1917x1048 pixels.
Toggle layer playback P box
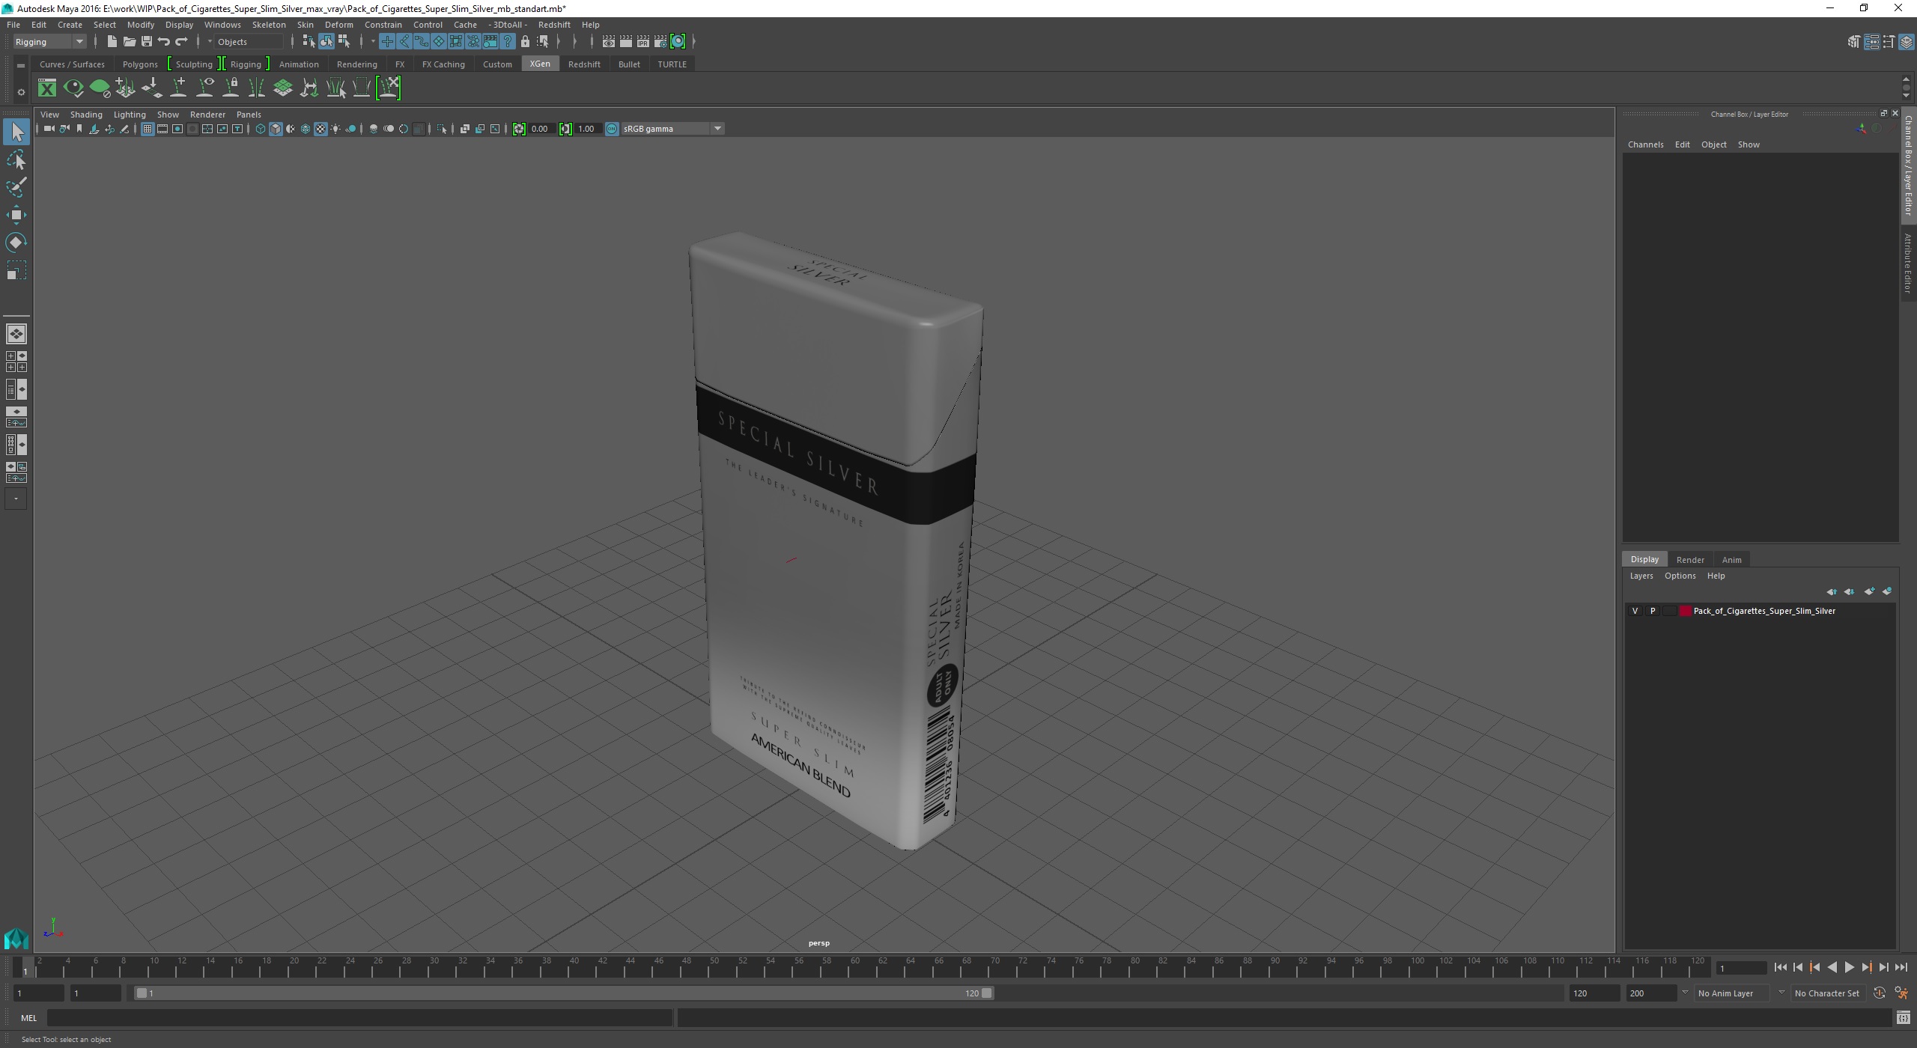pyautogui.click(x=1653, y=612)
